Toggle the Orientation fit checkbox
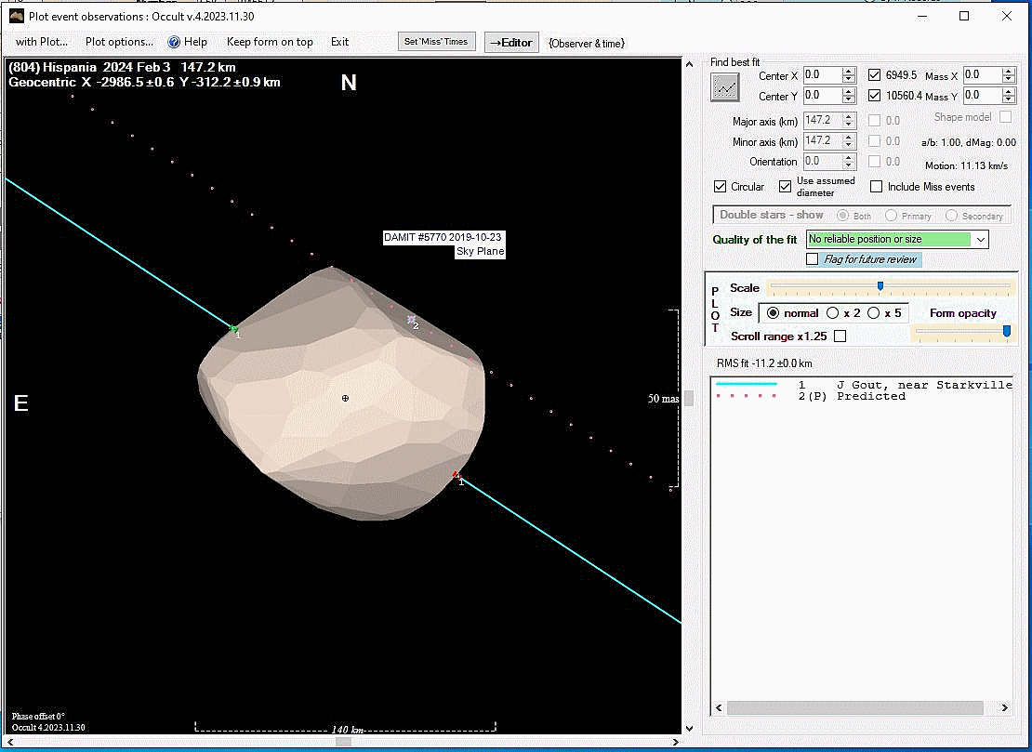 874,161
